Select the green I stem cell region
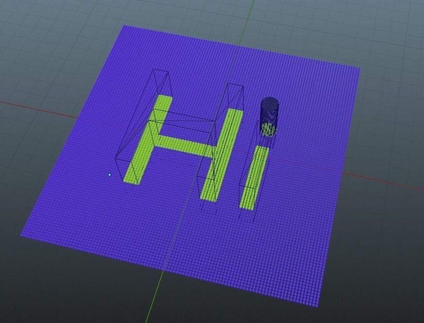 point(254,177)
